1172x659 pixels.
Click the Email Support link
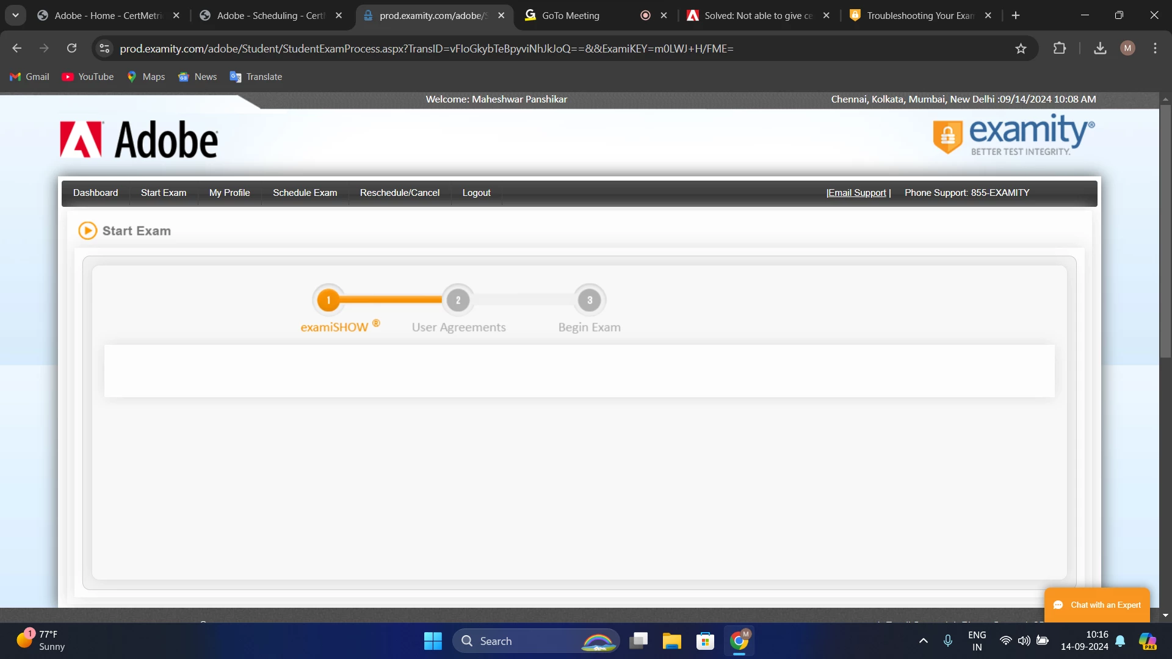pos(857,193)
